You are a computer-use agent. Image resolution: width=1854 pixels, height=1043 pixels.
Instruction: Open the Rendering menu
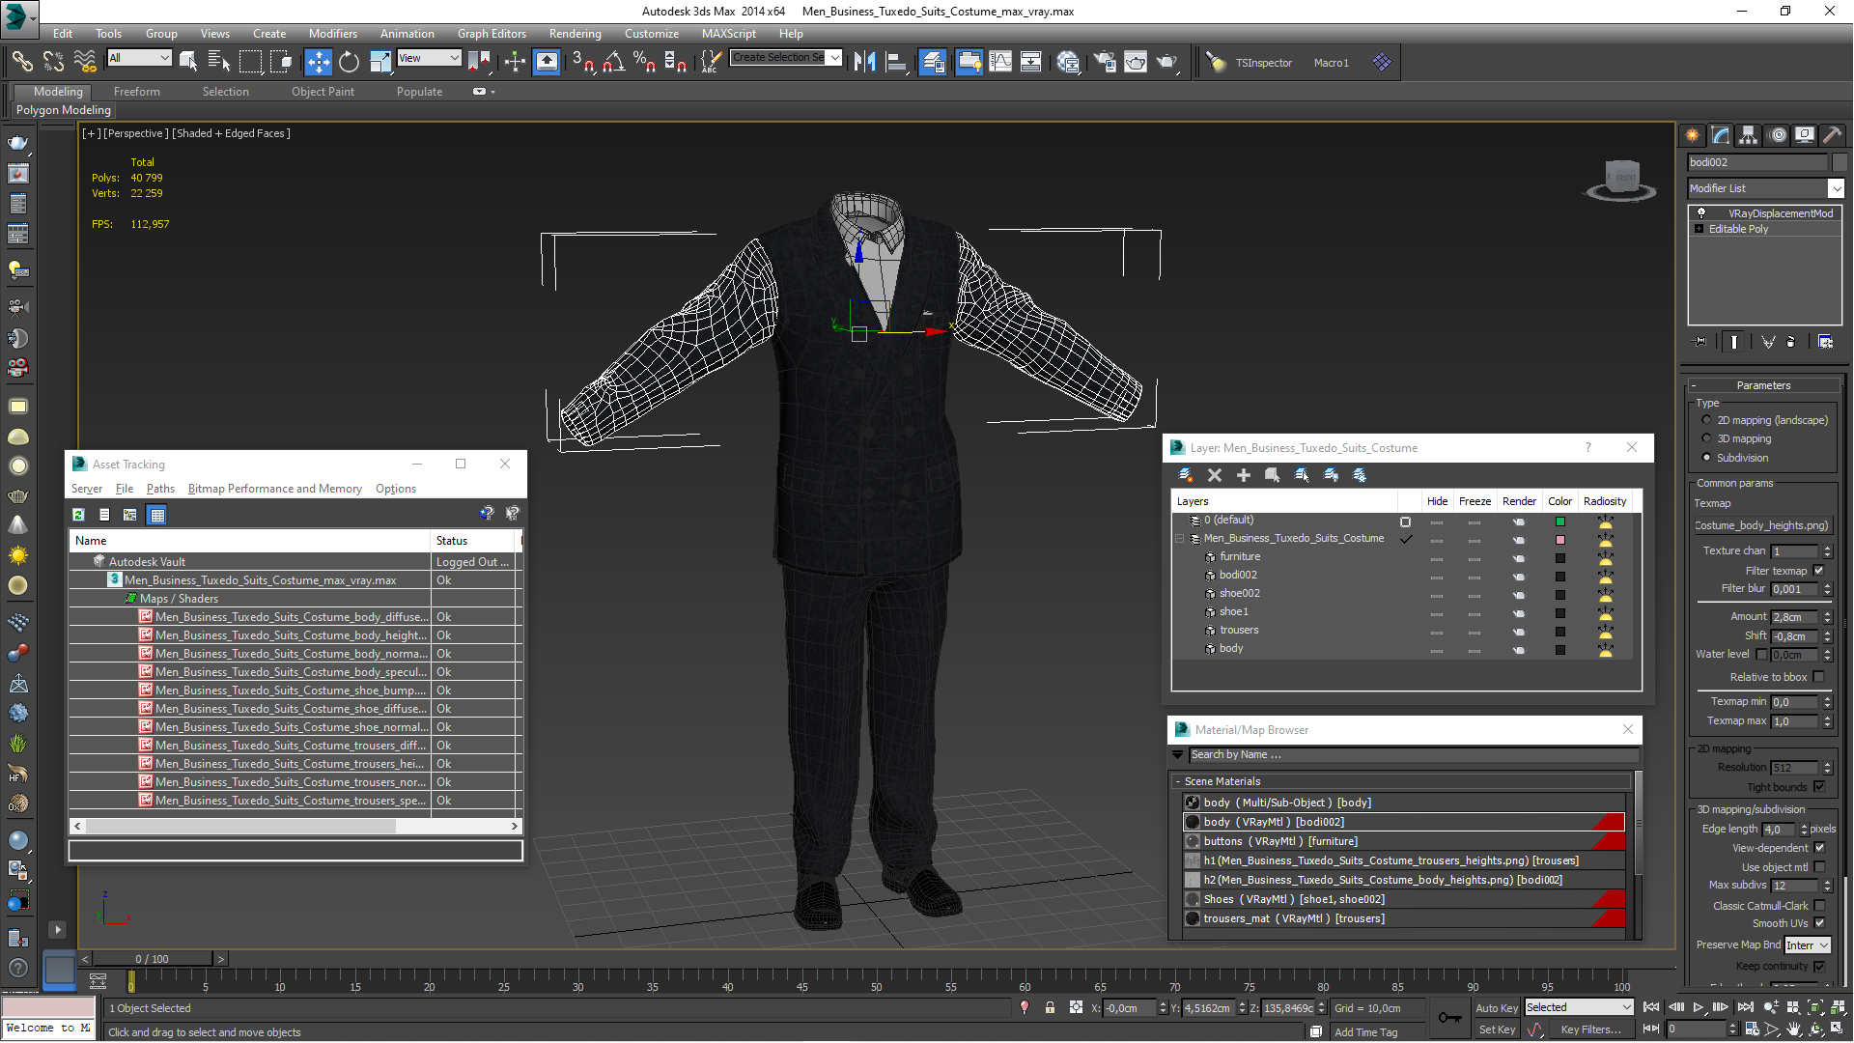(575, 33)
